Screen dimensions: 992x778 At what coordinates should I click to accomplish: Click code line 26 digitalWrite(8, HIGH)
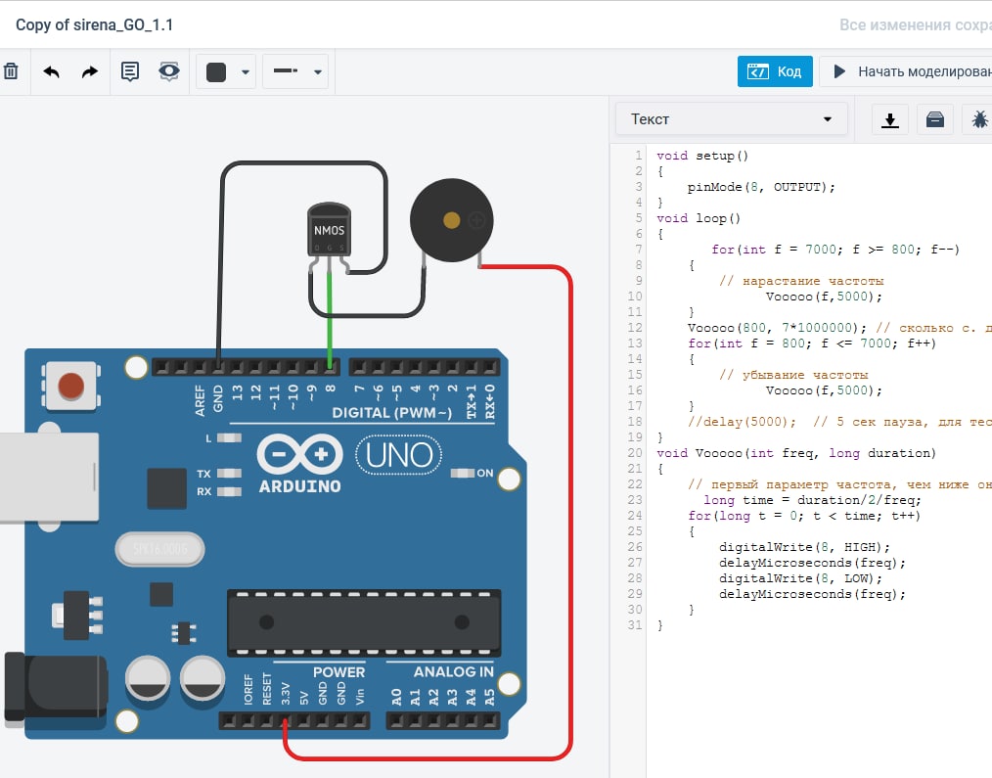point(804,547)
